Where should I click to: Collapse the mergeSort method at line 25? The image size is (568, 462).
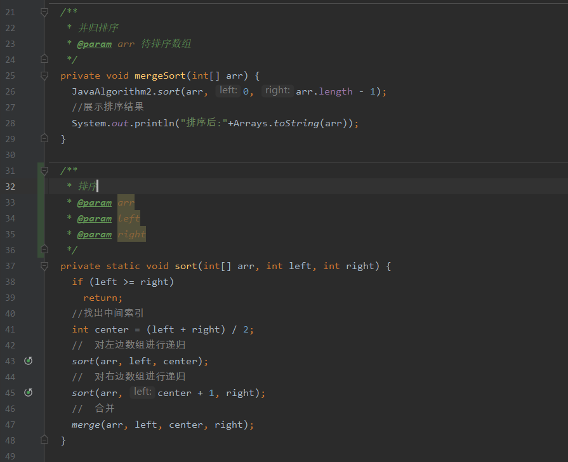tap(44, 76)
